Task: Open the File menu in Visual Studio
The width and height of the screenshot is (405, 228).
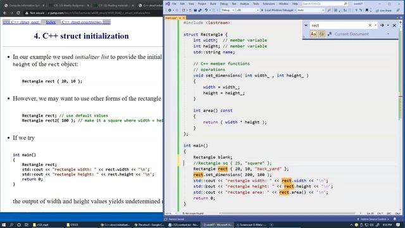Action: [175, 4]
